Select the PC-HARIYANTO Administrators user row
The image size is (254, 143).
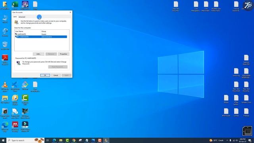[41, 37]
